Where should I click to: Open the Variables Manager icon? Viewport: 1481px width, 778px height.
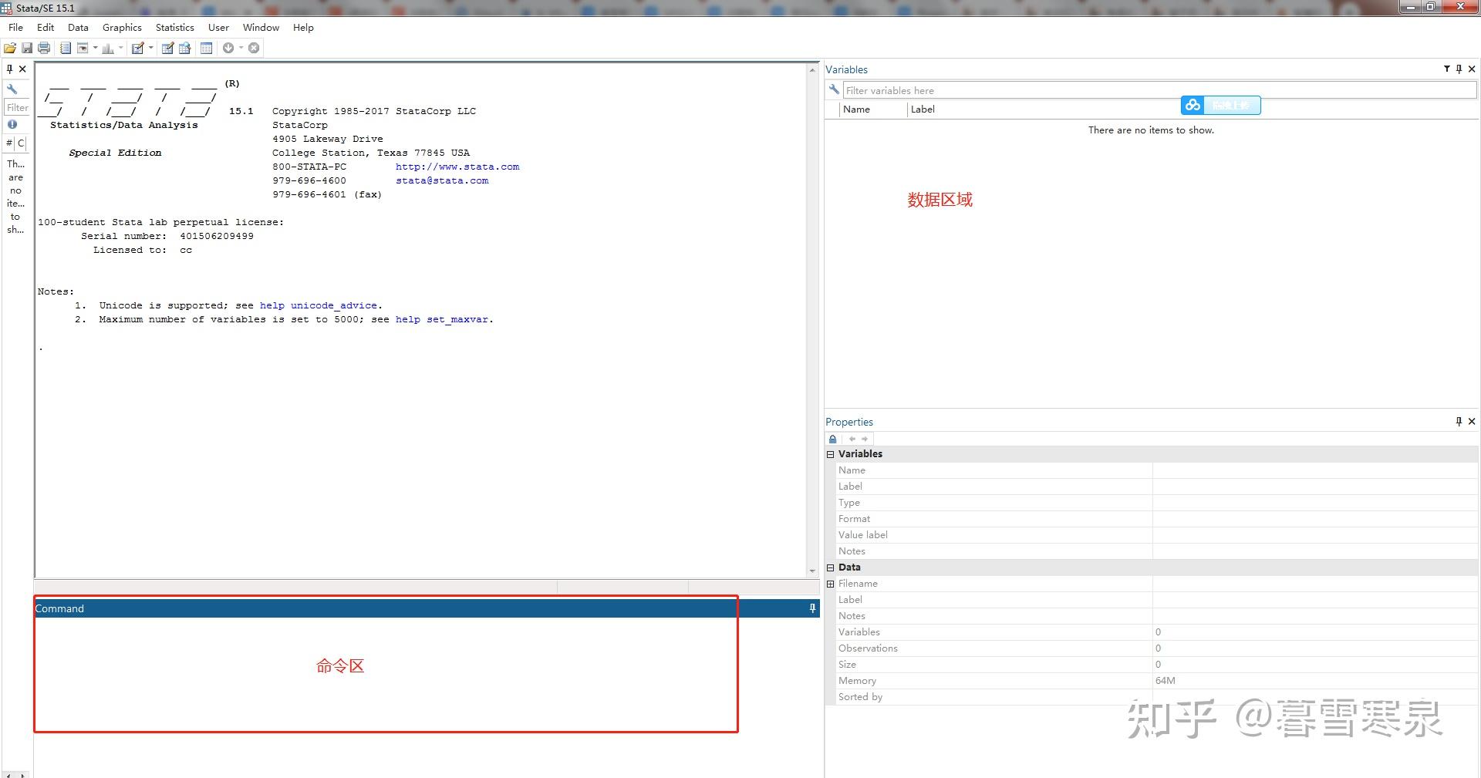coord(206,48)
